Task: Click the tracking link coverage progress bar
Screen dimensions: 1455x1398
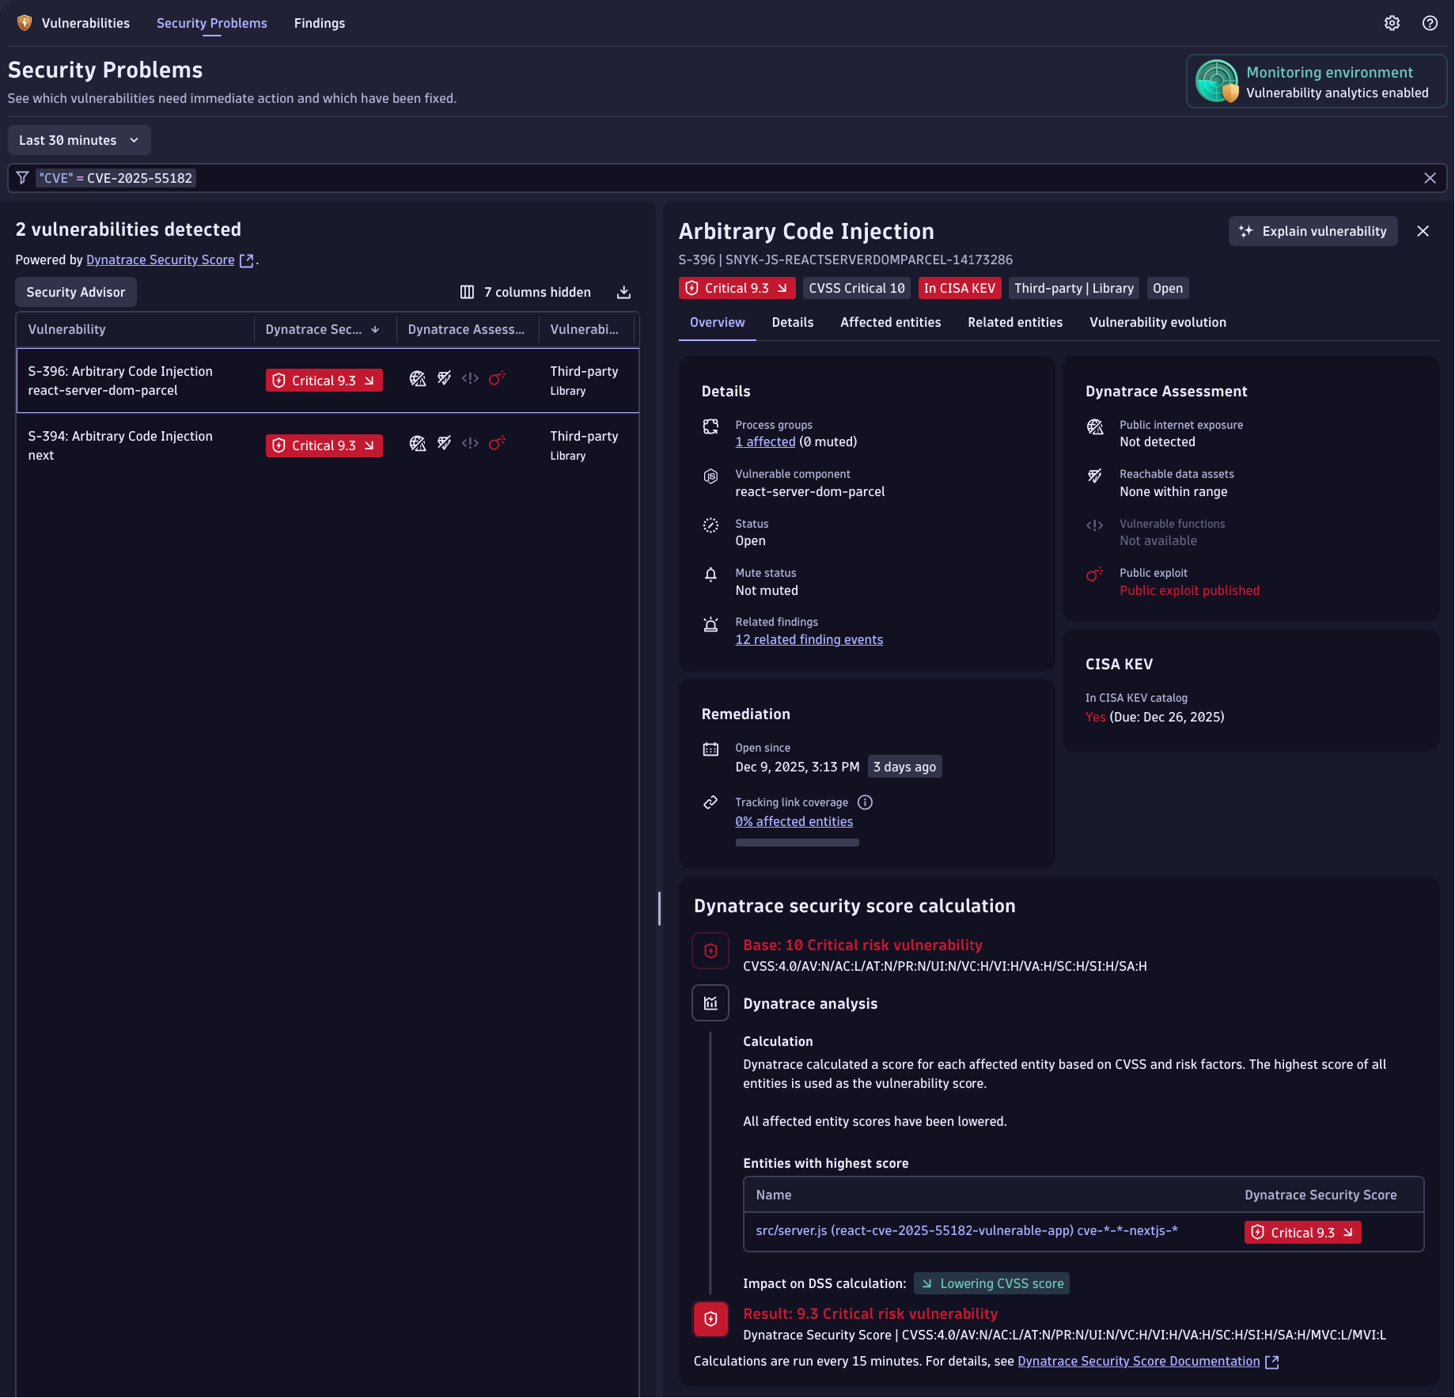Action: click(x=797, y=843)
